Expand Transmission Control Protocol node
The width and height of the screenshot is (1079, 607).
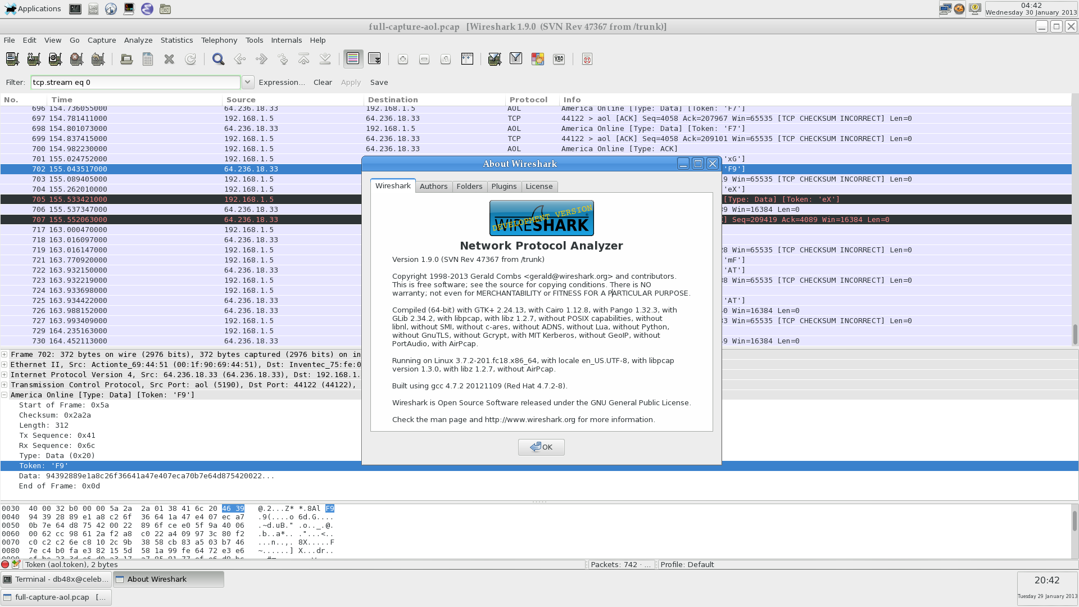click(x=4, y=385)
